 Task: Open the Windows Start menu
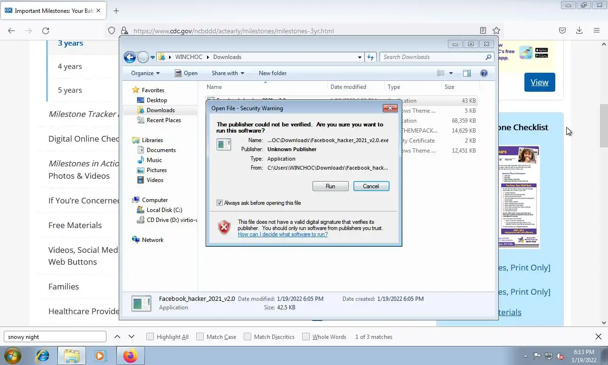click(12, 355)
